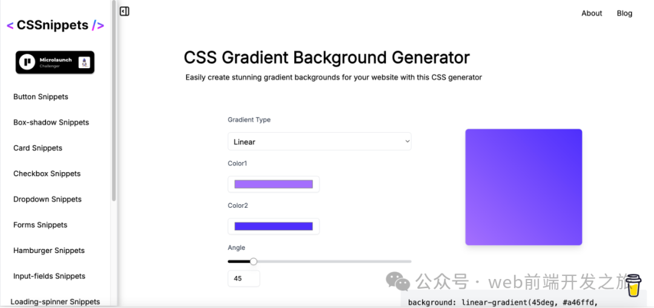
Task: Navigate to Dropdown Snippets
Action: pos(47,199)
